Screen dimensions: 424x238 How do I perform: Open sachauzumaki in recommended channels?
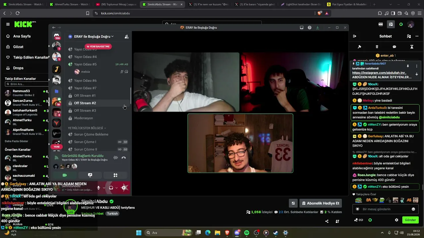(x=26, y=177)
